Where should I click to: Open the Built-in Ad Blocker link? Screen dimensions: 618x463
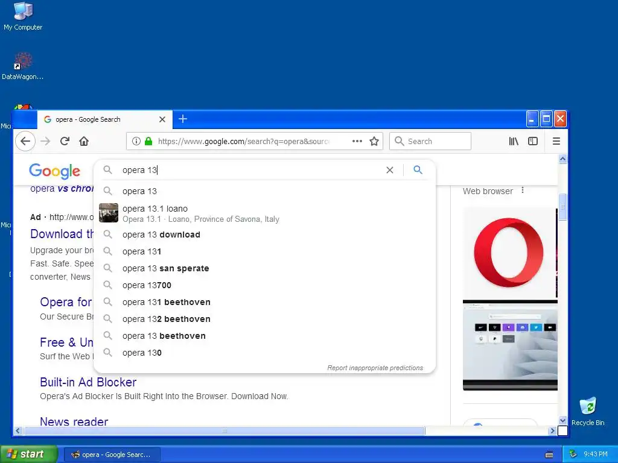(88, 382)
